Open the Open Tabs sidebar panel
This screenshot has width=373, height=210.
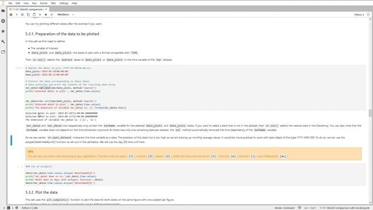(3, 52)
